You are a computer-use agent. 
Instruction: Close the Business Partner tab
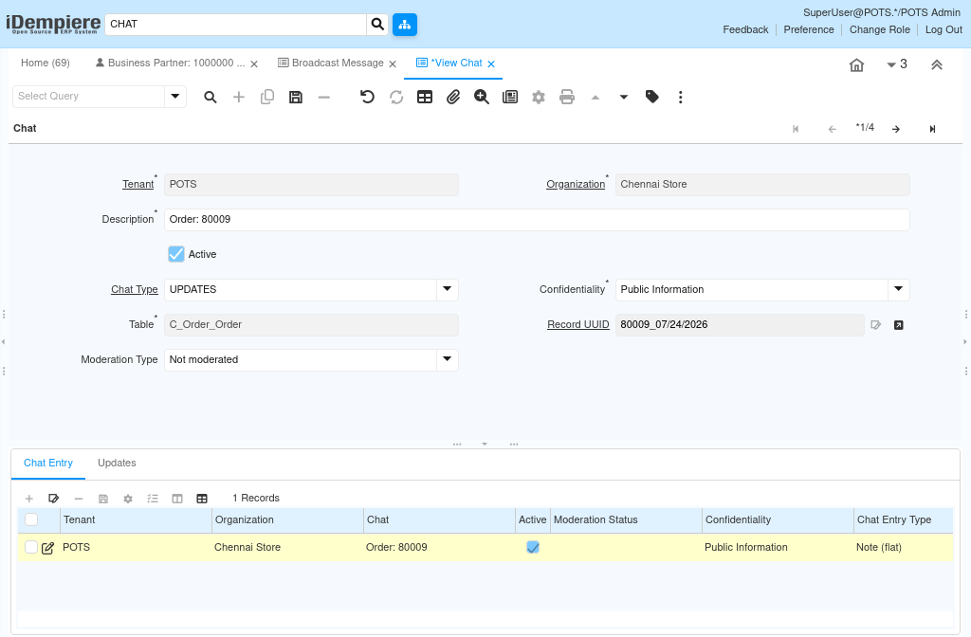(254, 64)
